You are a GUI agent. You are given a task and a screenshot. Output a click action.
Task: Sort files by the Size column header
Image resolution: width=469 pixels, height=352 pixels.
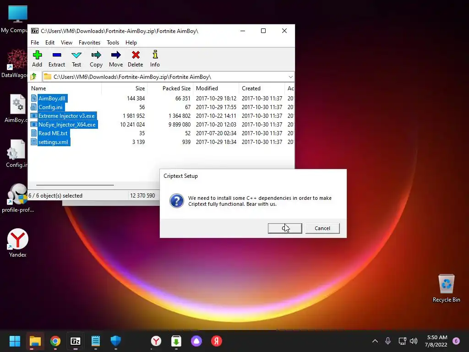point(125,88)
